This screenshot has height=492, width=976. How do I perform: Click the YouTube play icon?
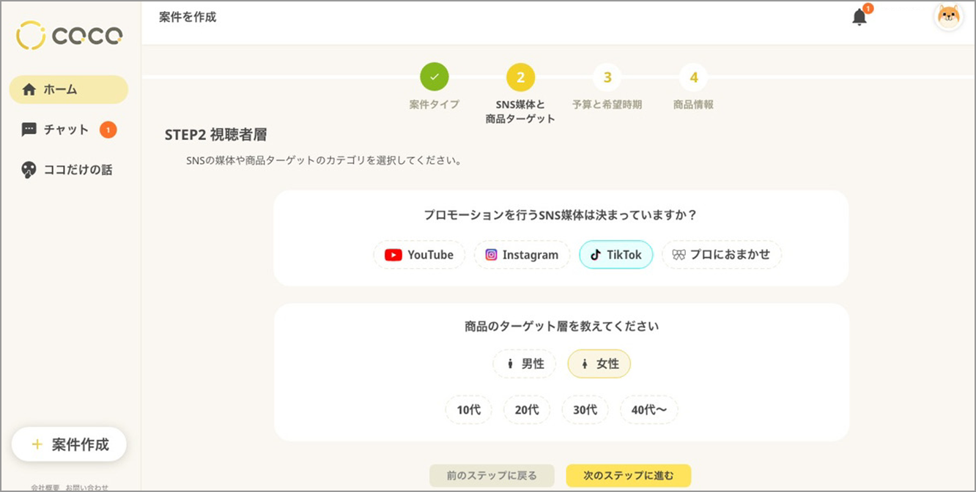[x=393, y=255]
